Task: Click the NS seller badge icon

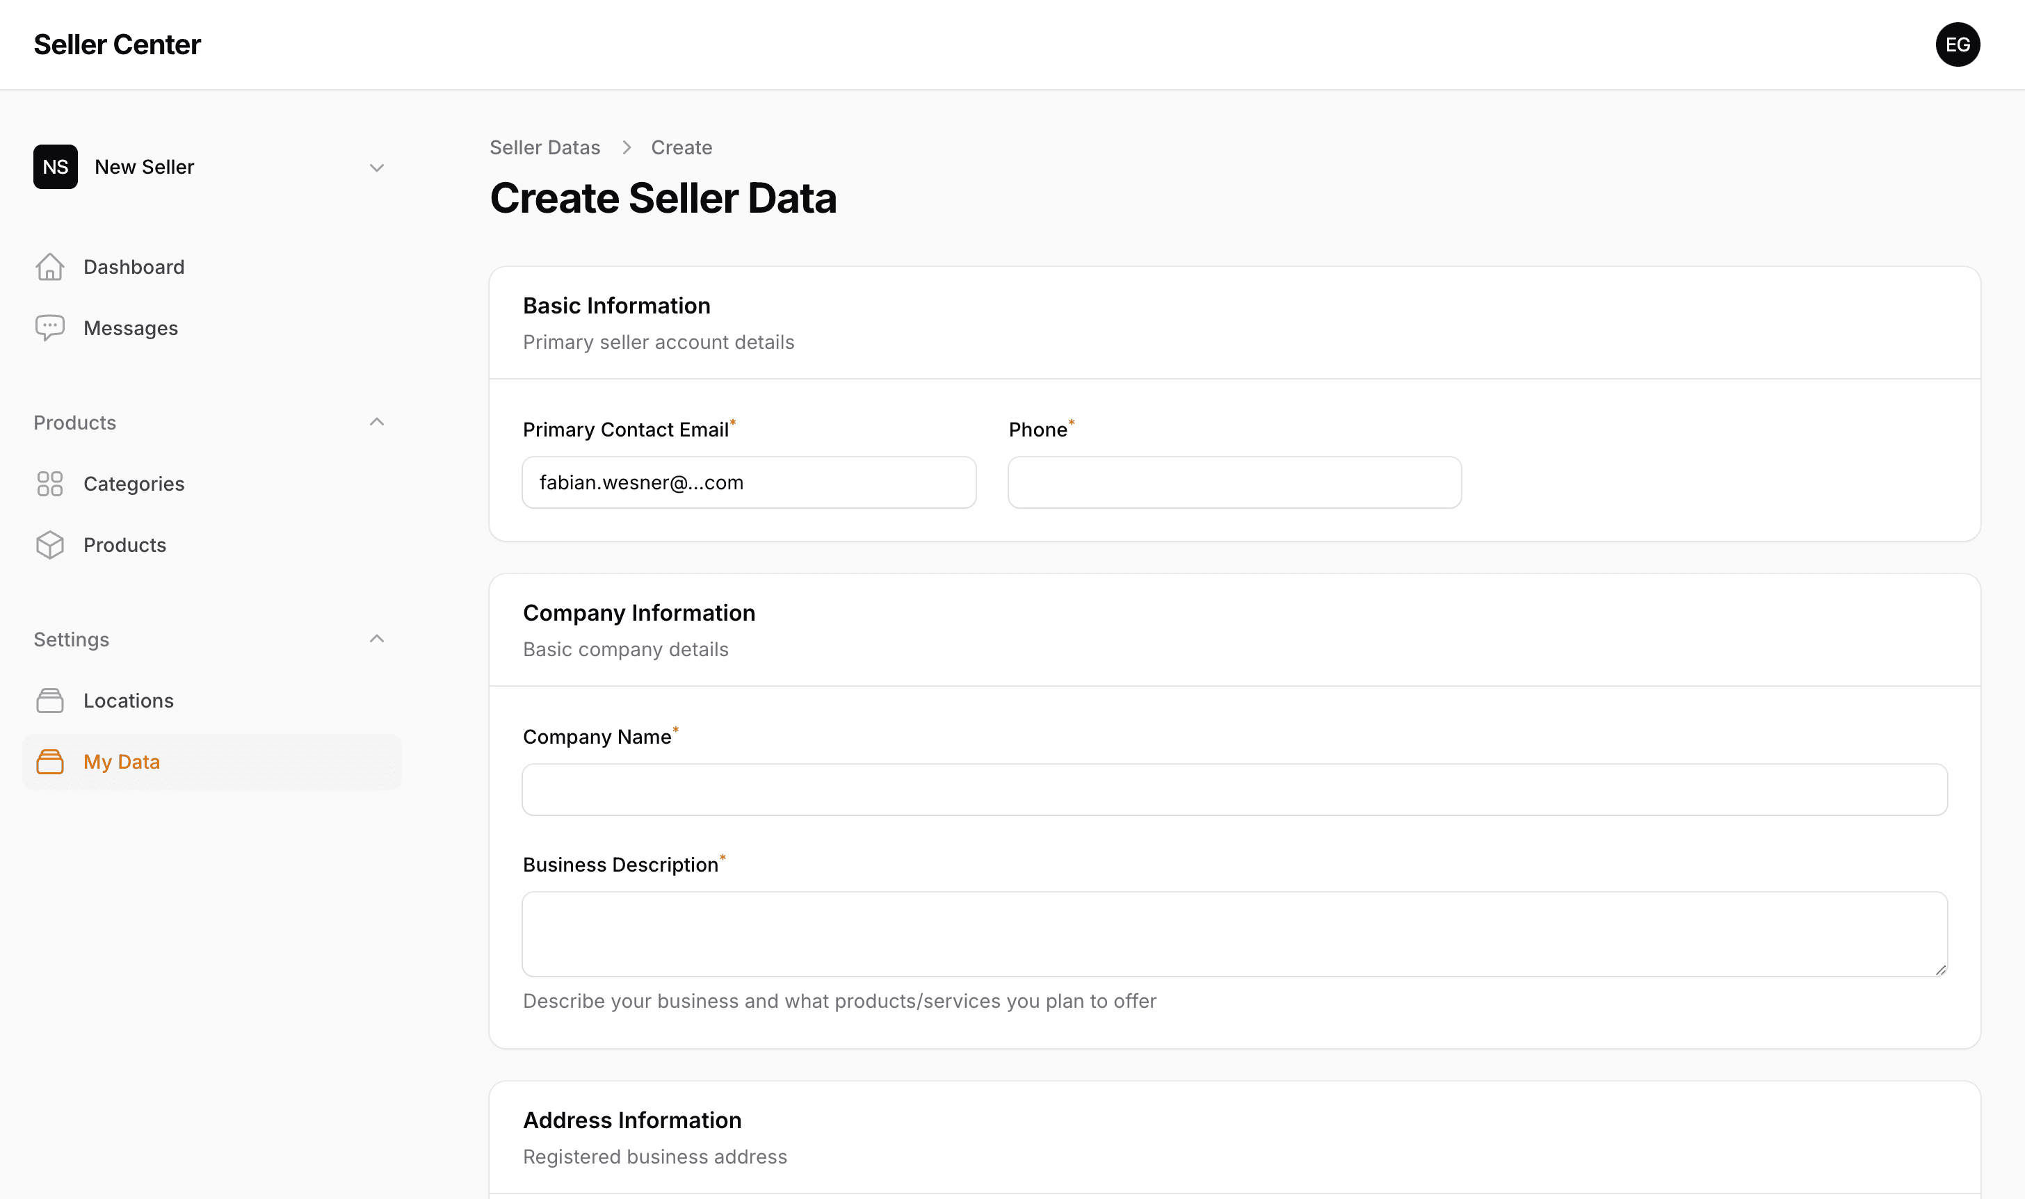Action: click(55, 166)
